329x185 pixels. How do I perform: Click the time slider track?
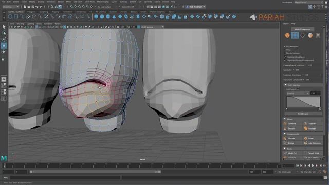(x=142, y=165)
